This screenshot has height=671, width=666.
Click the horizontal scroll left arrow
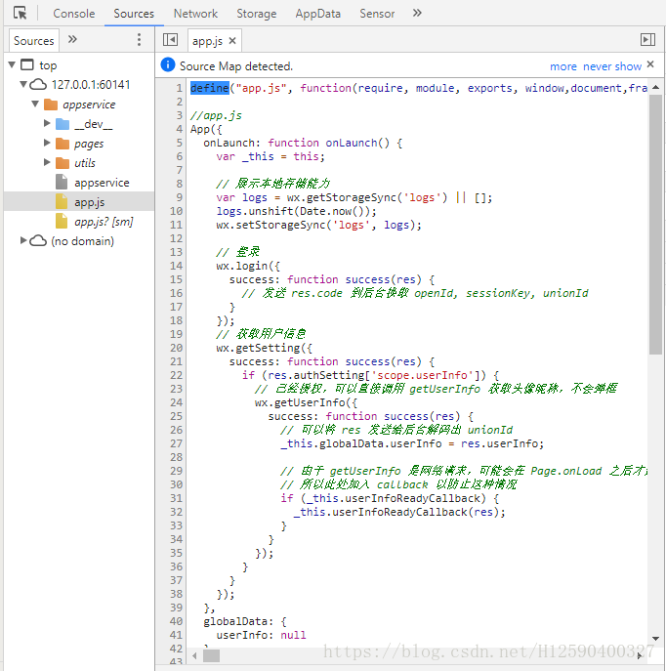tap(194, 655)
